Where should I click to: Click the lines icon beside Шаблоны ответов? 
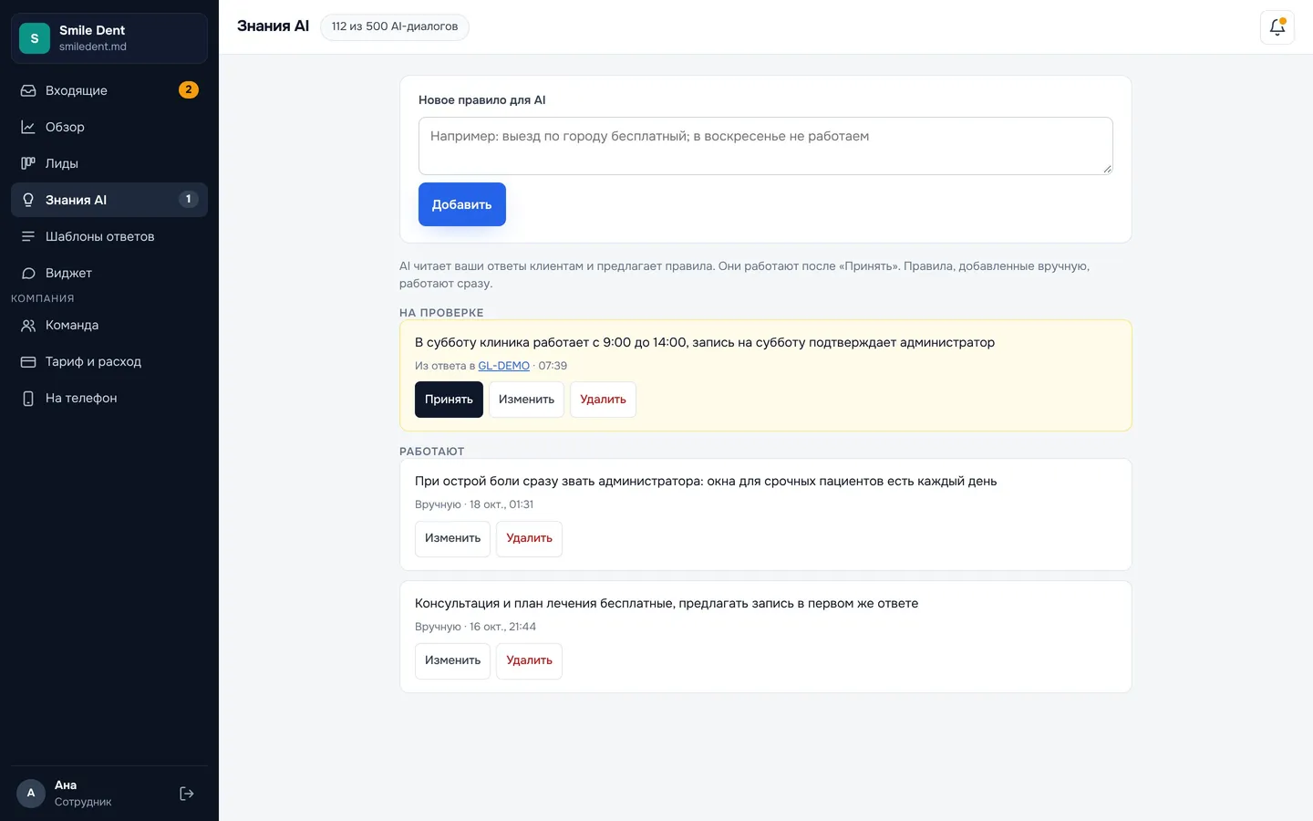28,236
